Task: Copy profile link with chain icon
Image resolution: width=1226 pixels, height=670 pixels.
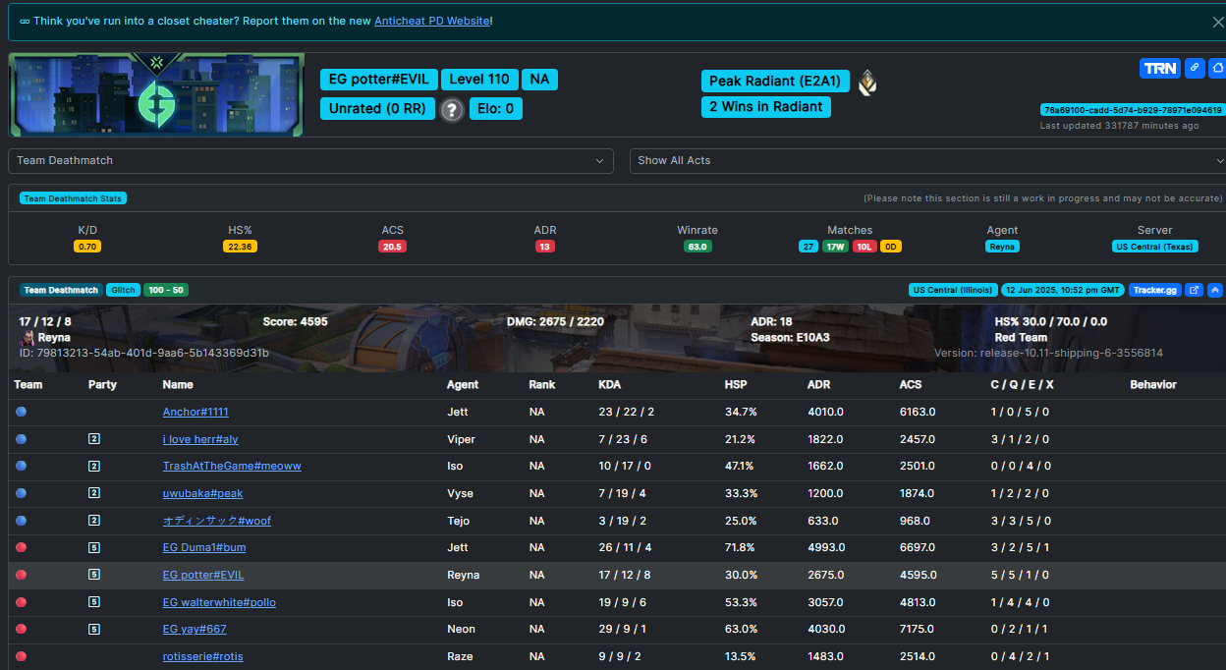Action: pos(1195,69)
